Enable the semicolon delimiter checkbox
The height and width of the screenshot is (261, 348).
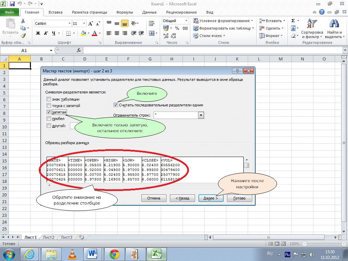point(49,106)
